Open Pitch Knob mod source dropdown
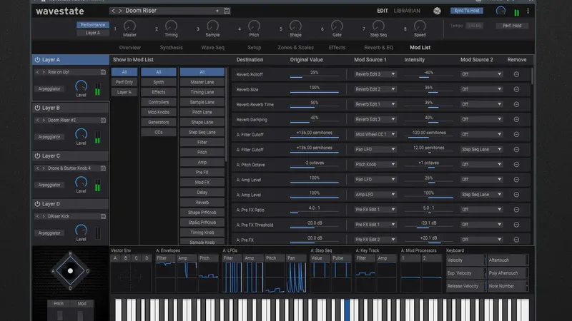The image size is (572, 321). coord(375,165)
